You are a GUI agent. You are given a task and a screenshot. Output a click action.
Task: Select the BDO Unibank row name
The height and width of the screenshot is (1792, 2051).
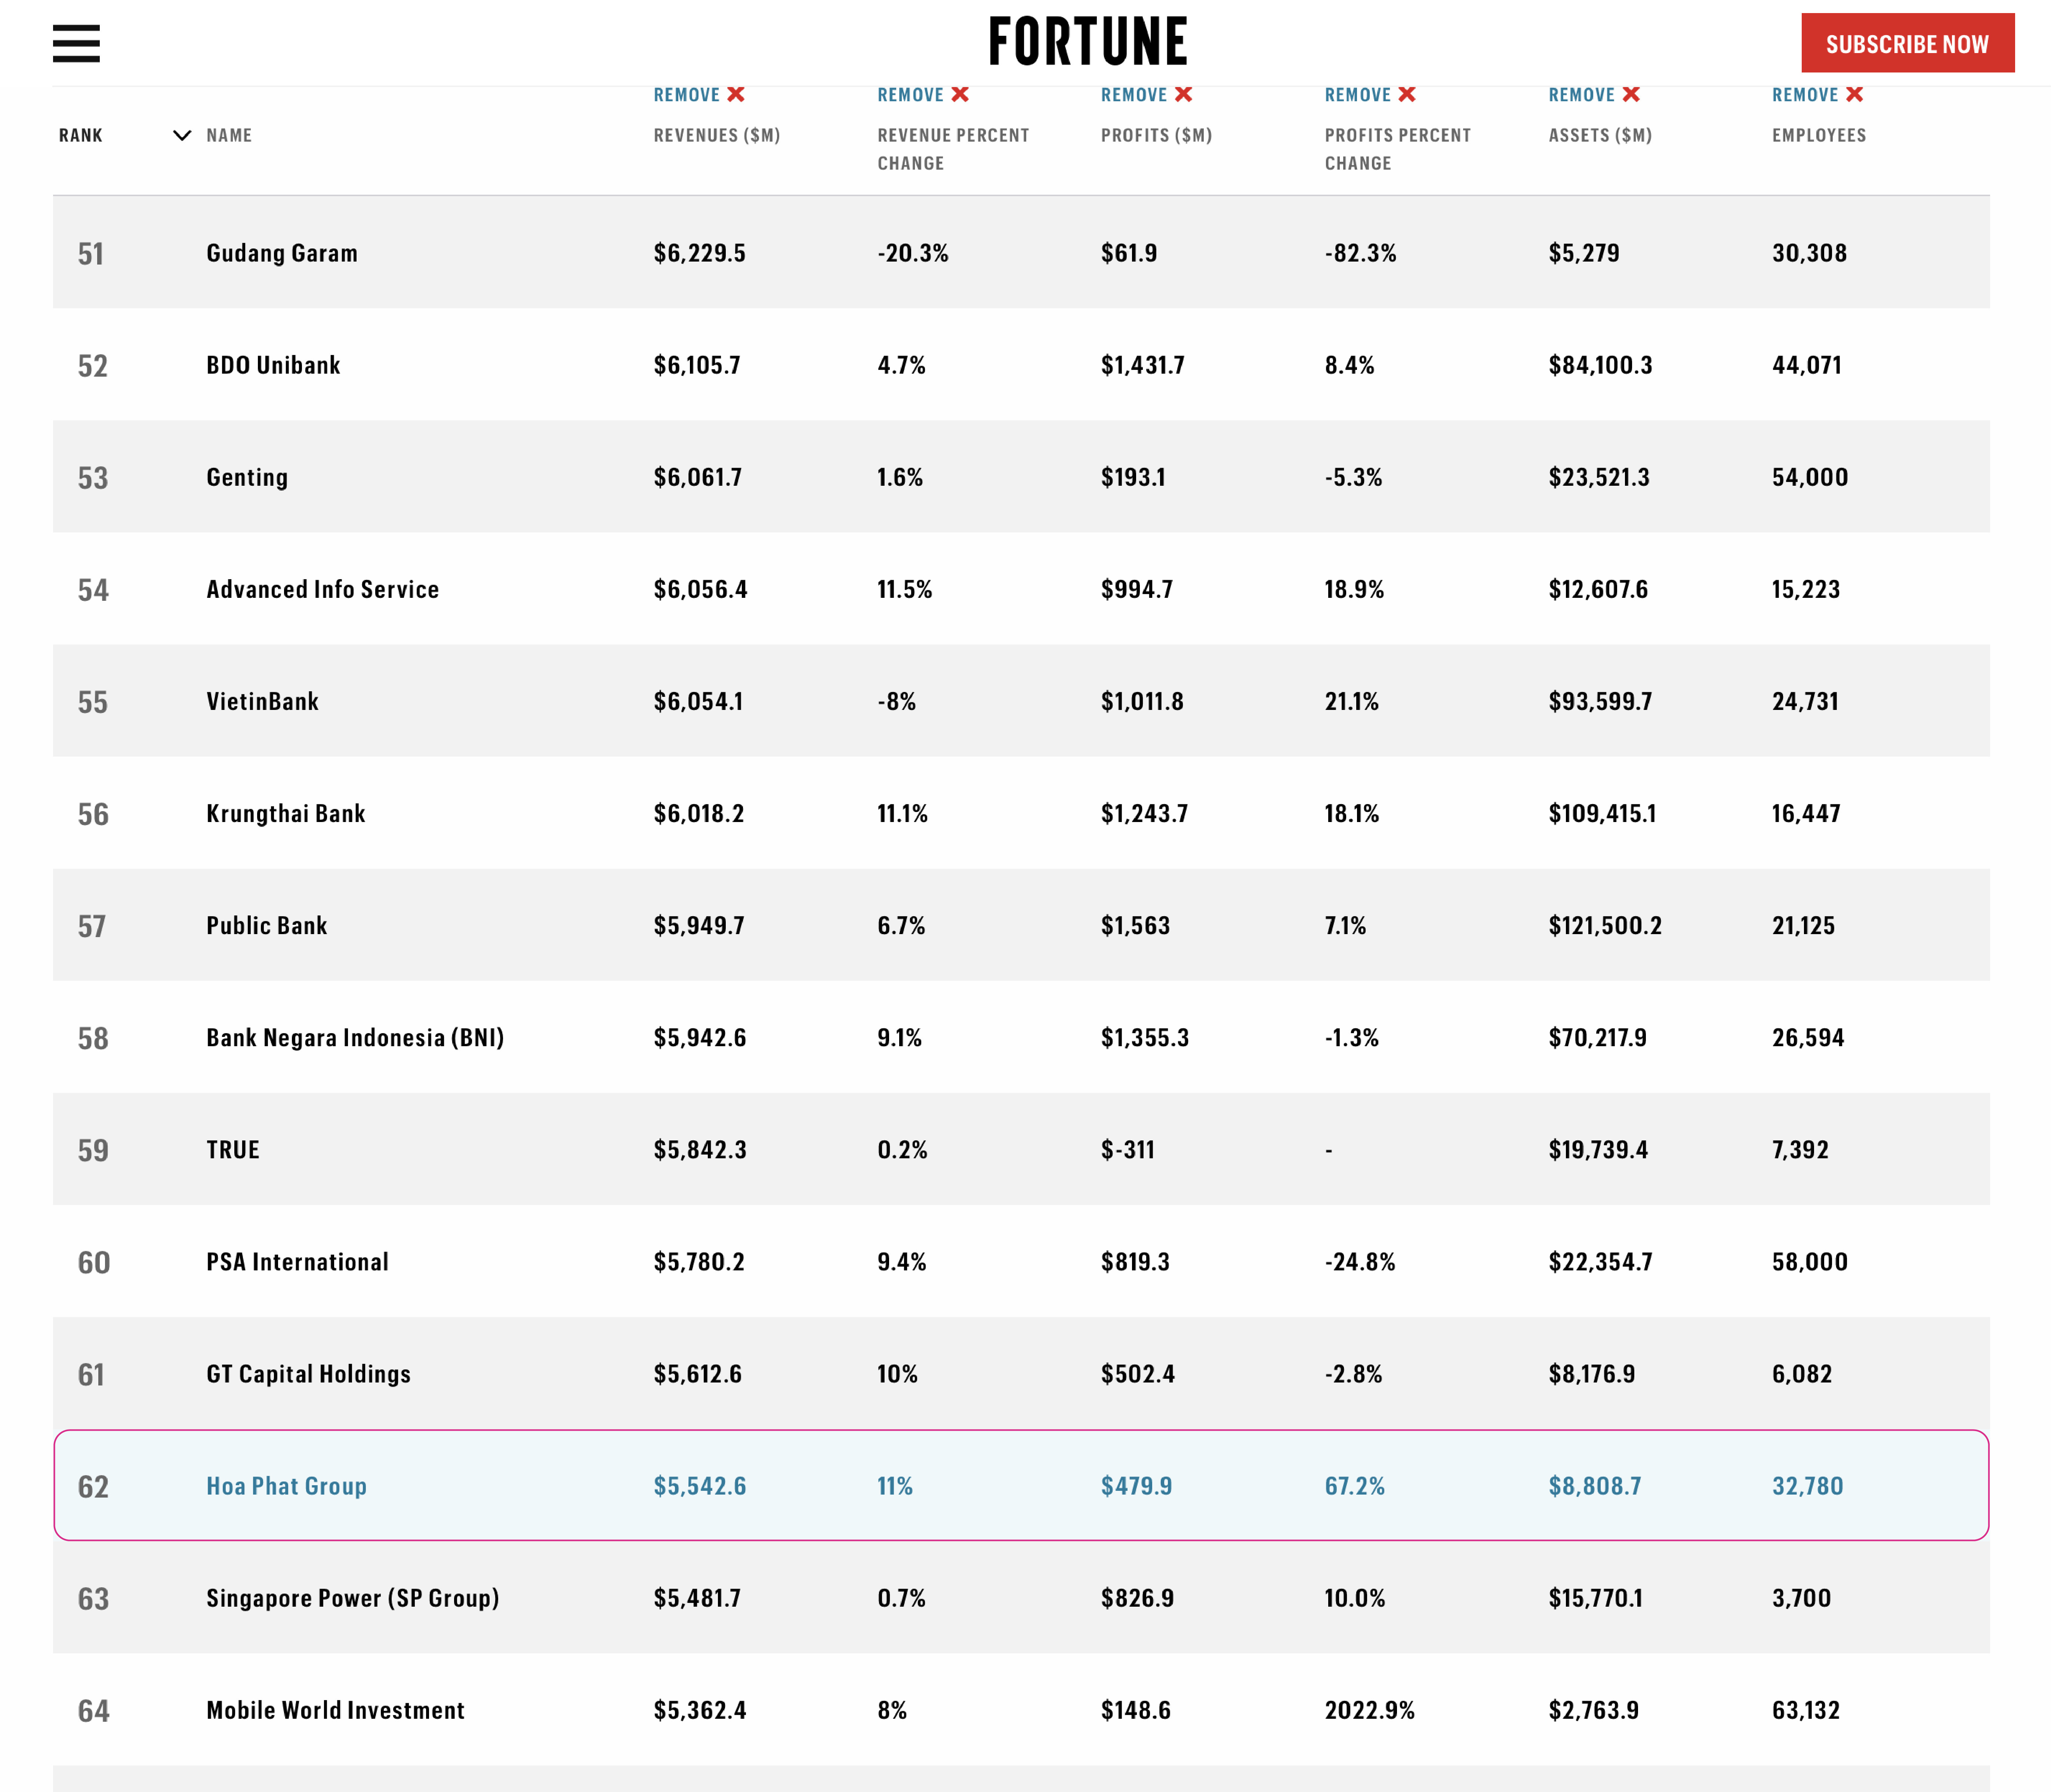click(x=273, y=365)
